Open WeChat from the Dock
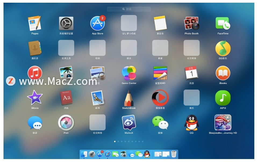Image resolution: width=257 pixels, height=162 pixels. pos(139,154)
